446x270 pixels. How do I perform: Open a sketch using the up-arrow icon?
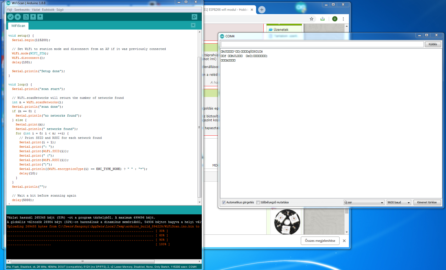pyautogui.click(x=33, y=17)
